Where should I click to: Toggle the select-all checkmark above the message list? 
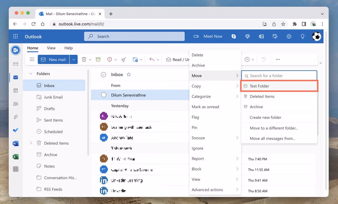tap(104, 75)
